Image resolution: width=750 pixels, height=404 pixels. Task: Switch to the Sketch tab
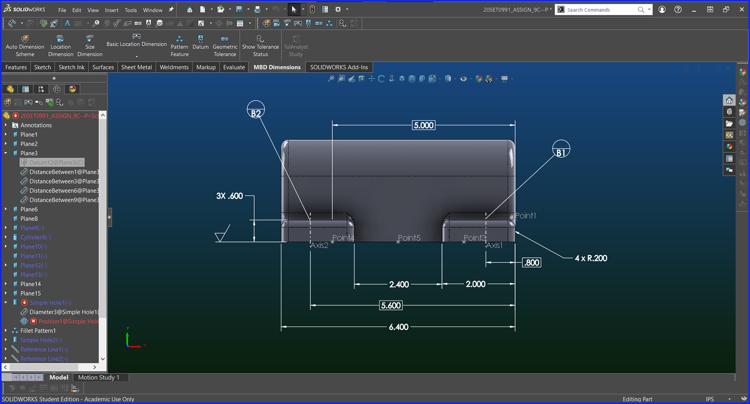[x=43, y=67]
